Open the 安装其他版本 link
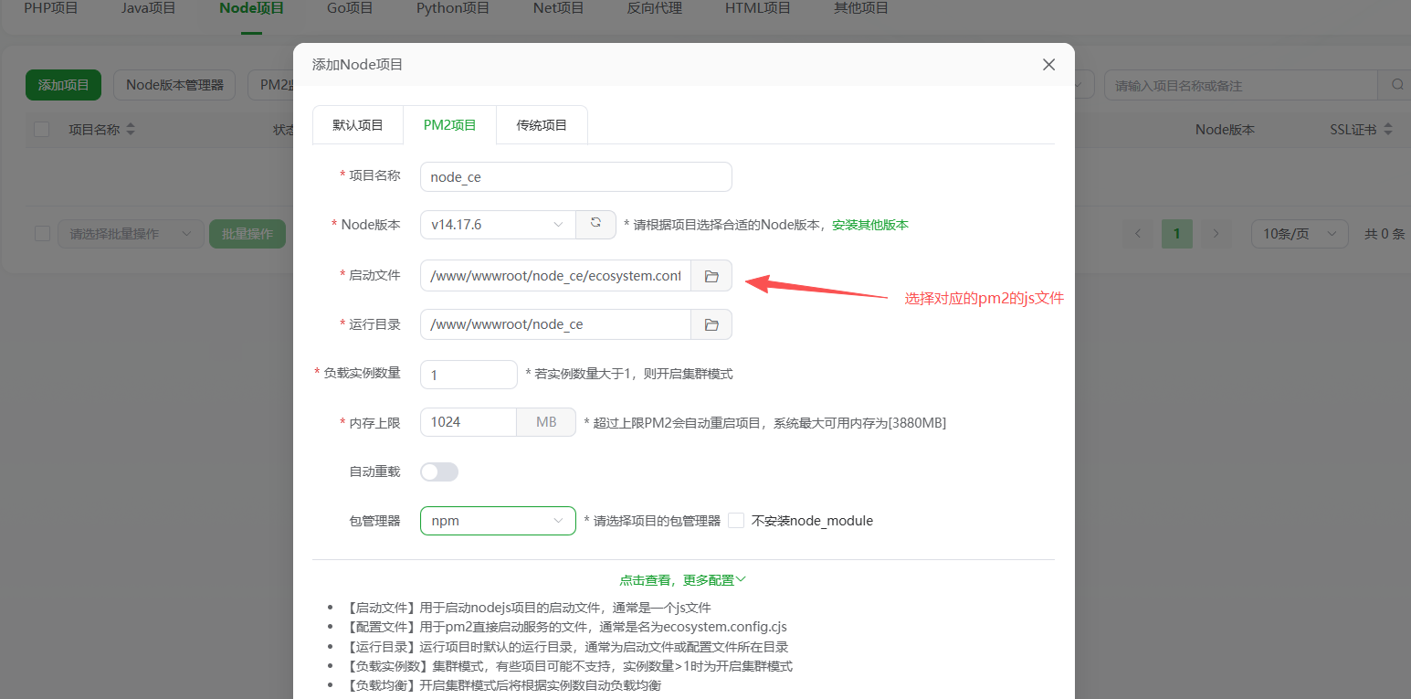 click(869, 224)
